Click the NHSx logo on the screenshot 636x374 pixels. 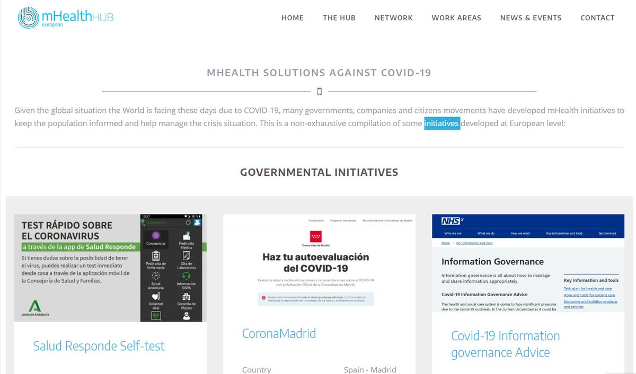click(x=451, y=220)
